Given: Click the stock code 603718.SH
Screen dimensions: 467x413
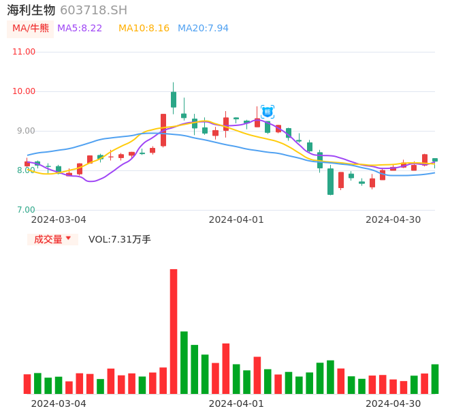Looking at the screenshot, I should click(x=93, y=10).
